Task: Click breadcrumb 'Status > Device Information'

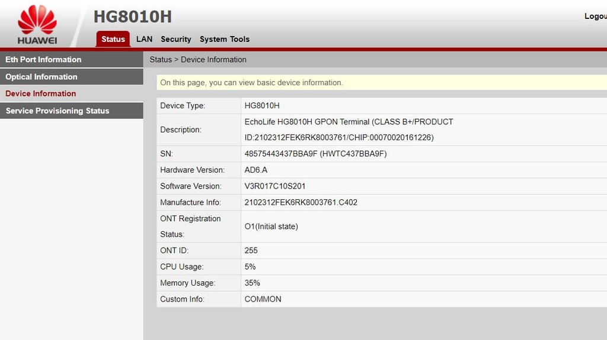Action: pos(198,60)
